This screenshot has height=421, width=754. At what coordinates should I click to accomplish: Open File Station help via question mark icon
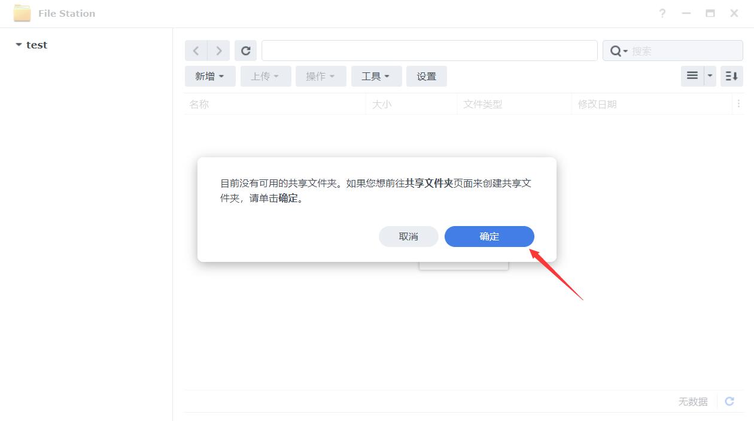[662, 13]
